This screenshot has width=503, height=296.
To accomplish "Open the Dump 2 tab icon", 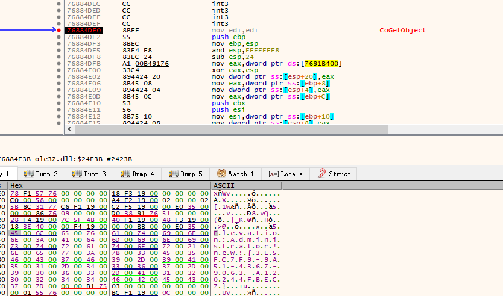I will (x=28, y=174).
